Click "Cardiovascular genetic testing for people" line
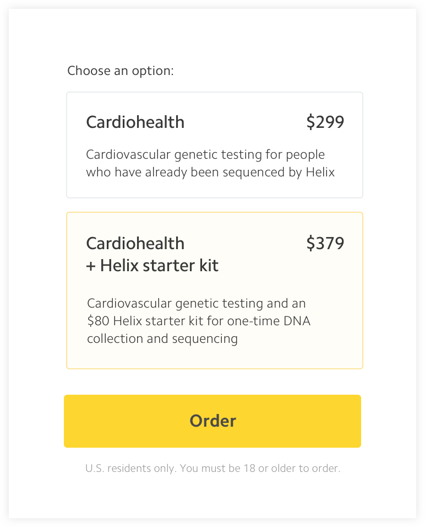 tap(205, 154)
